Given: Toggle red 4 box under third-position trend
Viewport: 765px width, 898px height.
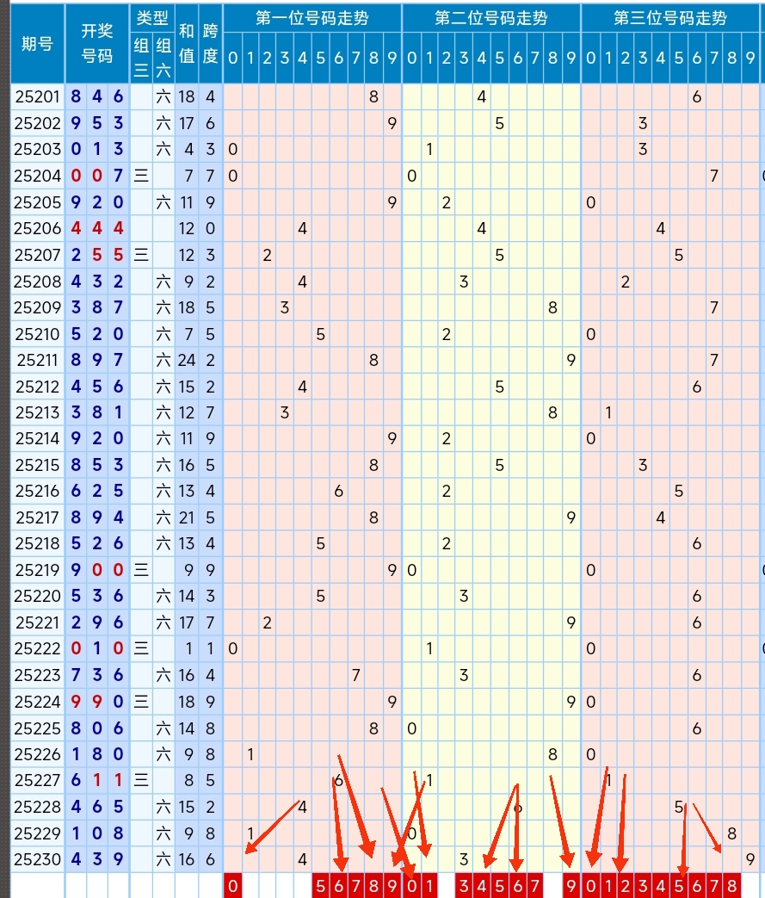Looking at the screenshot, I should click(x=661, y=886).
